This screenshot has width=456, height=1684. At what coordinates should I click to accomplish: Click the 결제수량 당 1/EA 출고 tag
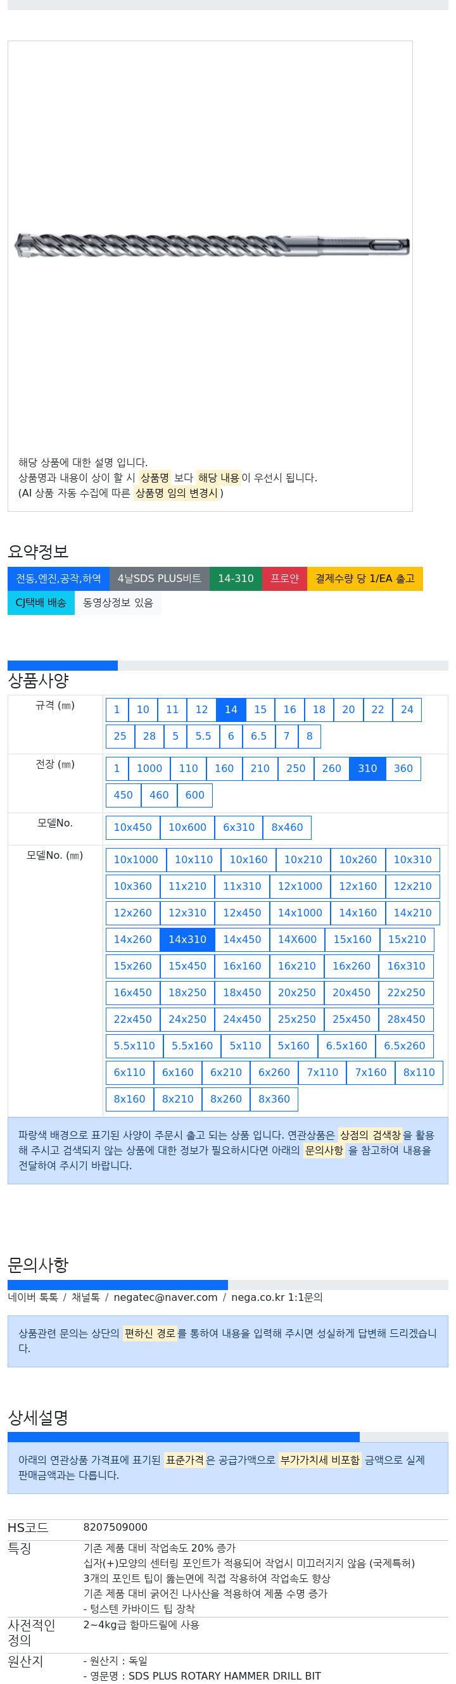click(365, 579)
